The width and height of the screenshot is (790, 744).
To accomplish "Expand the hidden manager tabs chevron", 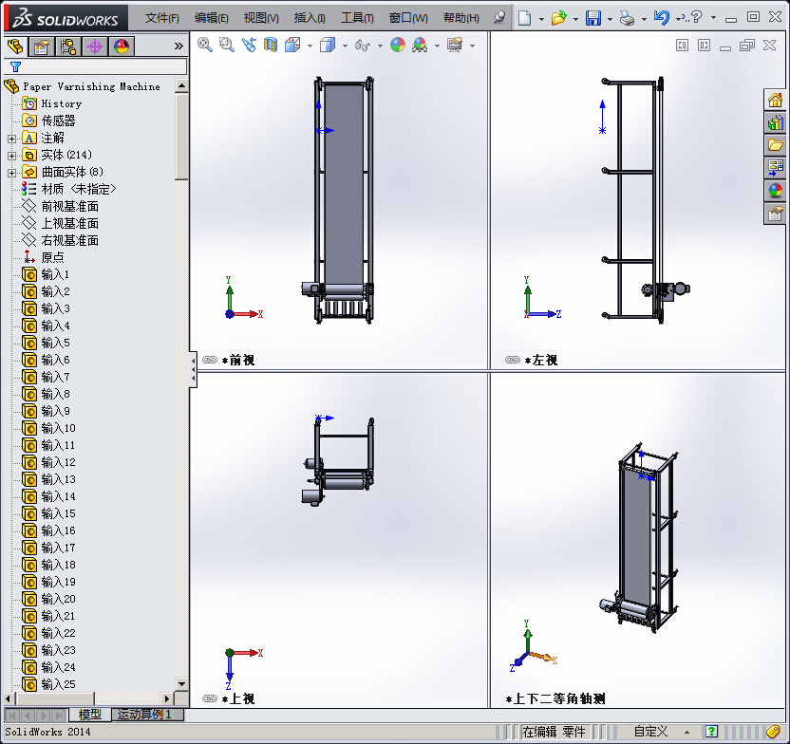I will pyautogui.click(x=179, y=46).
